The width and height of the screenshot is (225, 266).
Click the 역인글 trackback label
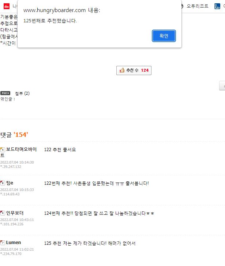tap(8, 99)
